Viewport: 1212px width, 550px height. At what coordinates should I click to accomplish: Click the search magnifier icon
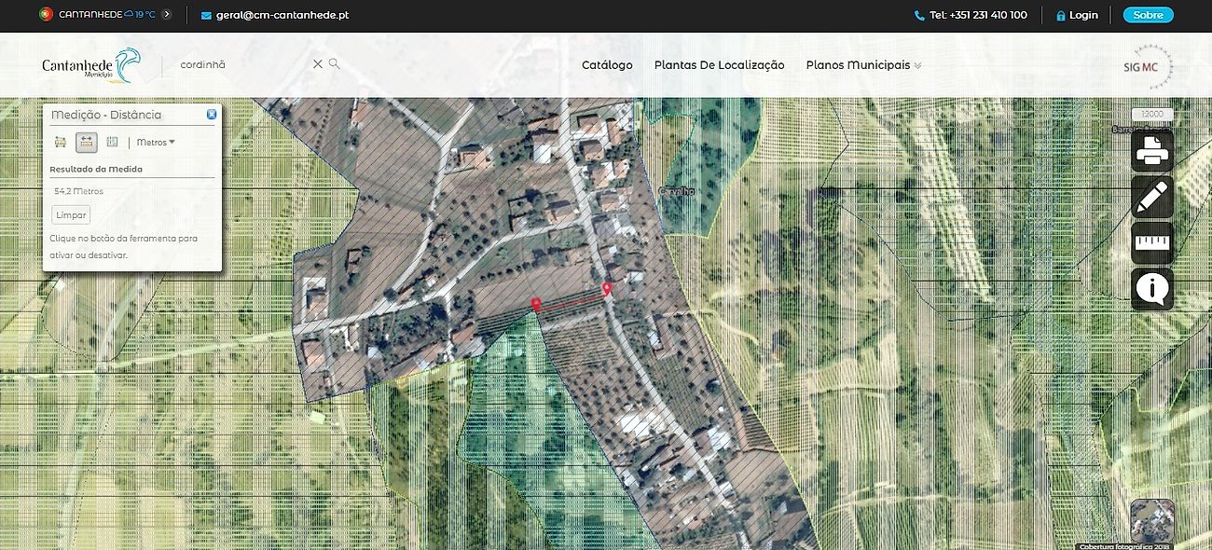click(335, 64)
